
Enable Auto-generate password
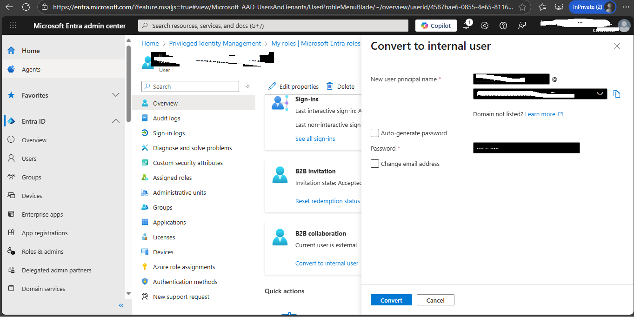375,133
